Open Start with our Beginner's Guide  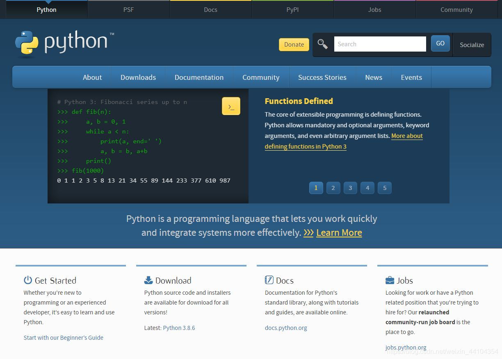64,338
